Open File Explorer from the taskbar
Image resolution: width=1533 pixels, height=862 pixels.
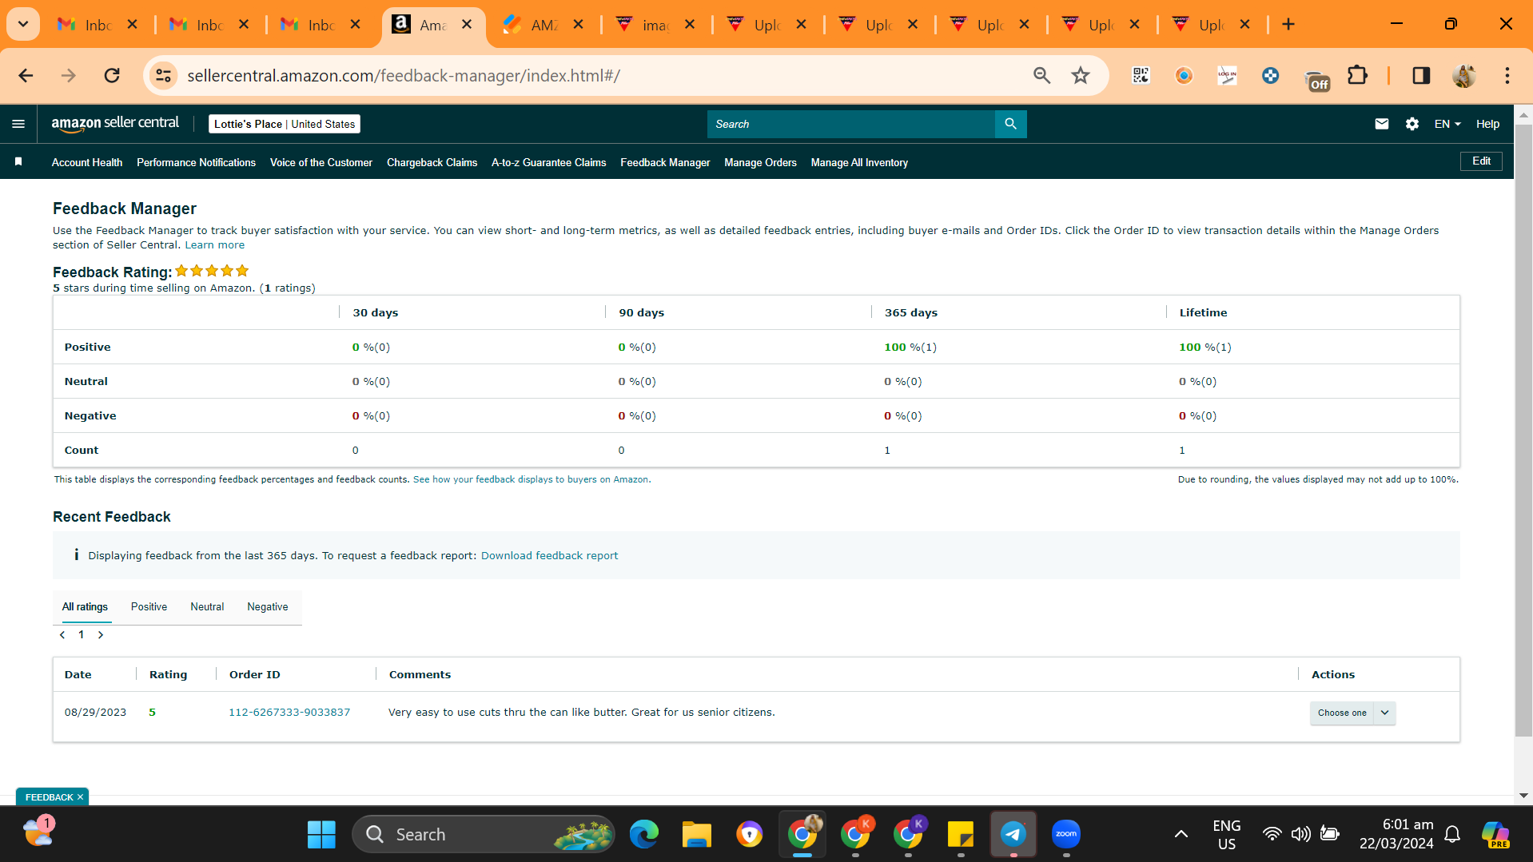click(x=697, y=835)
